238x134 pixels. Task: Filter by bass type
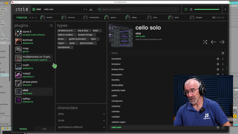(97, 30)
